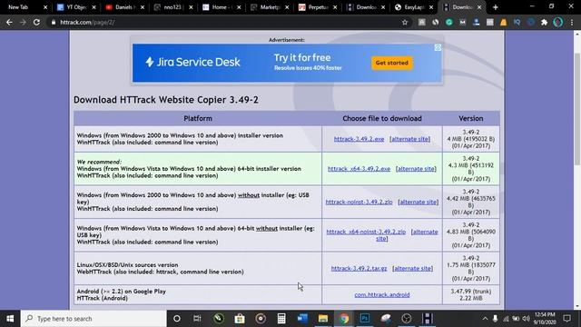Open File Explorer from the taskbar
The width and height of the screenshot is (581, 327).
click(323, 319)
